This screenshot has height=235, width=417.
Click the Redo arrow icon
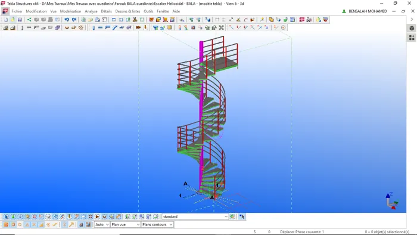tap(74, 20)
